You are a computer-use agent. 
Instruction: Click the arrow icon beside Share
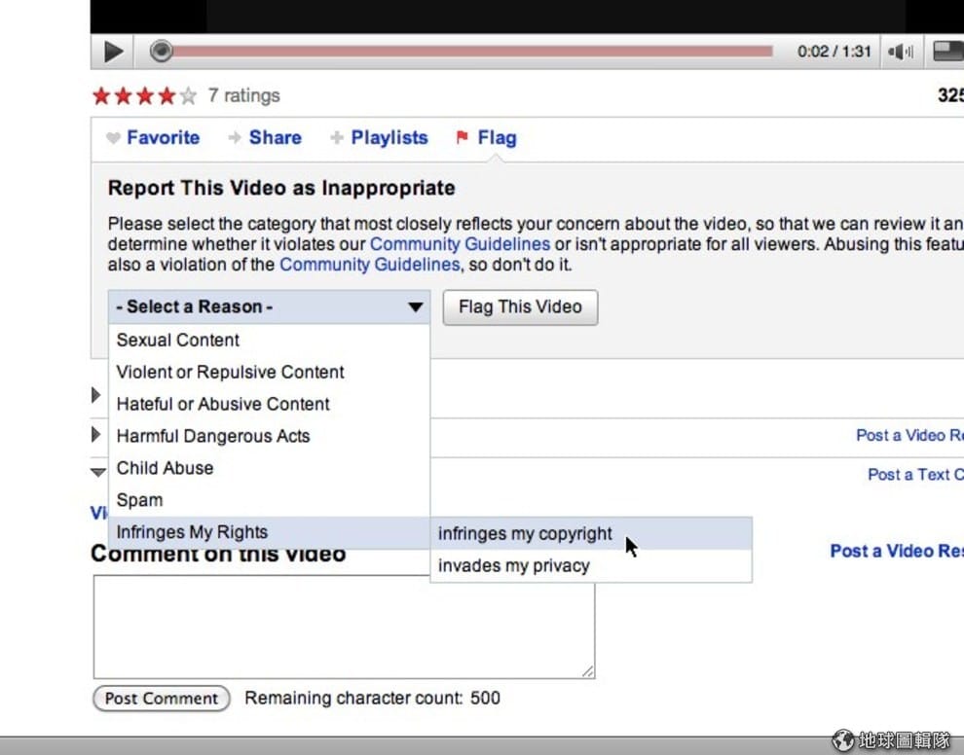click(x=235, y=137)
